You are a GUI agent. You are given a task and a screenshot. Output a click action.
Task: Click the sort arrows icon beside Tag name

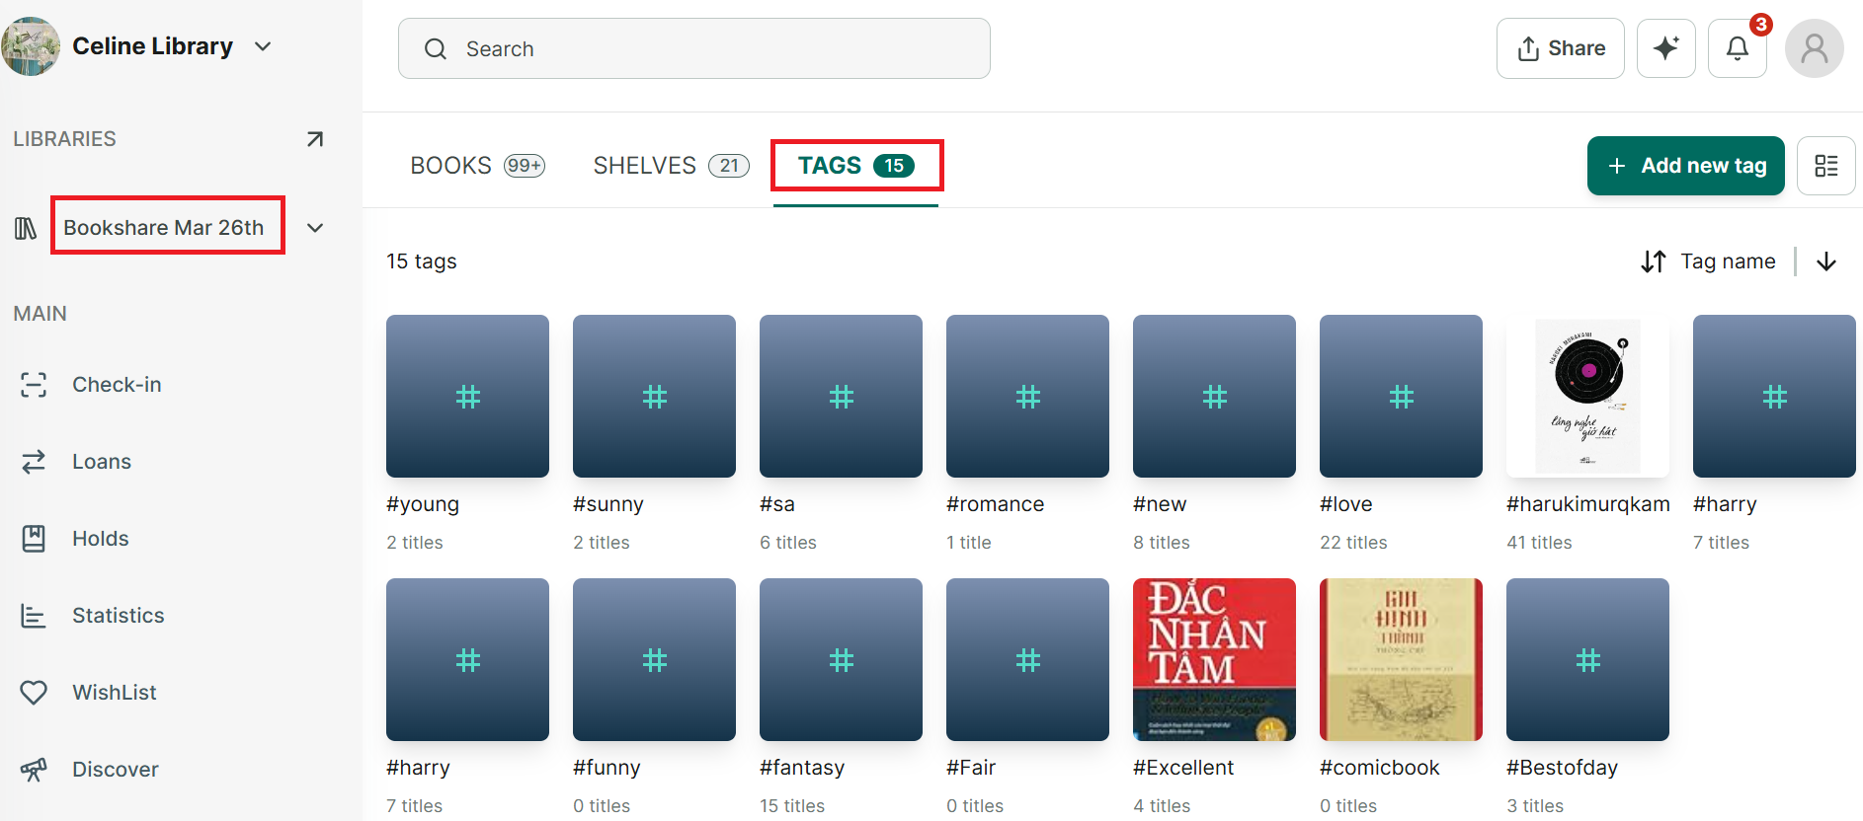click(1654, 261)
